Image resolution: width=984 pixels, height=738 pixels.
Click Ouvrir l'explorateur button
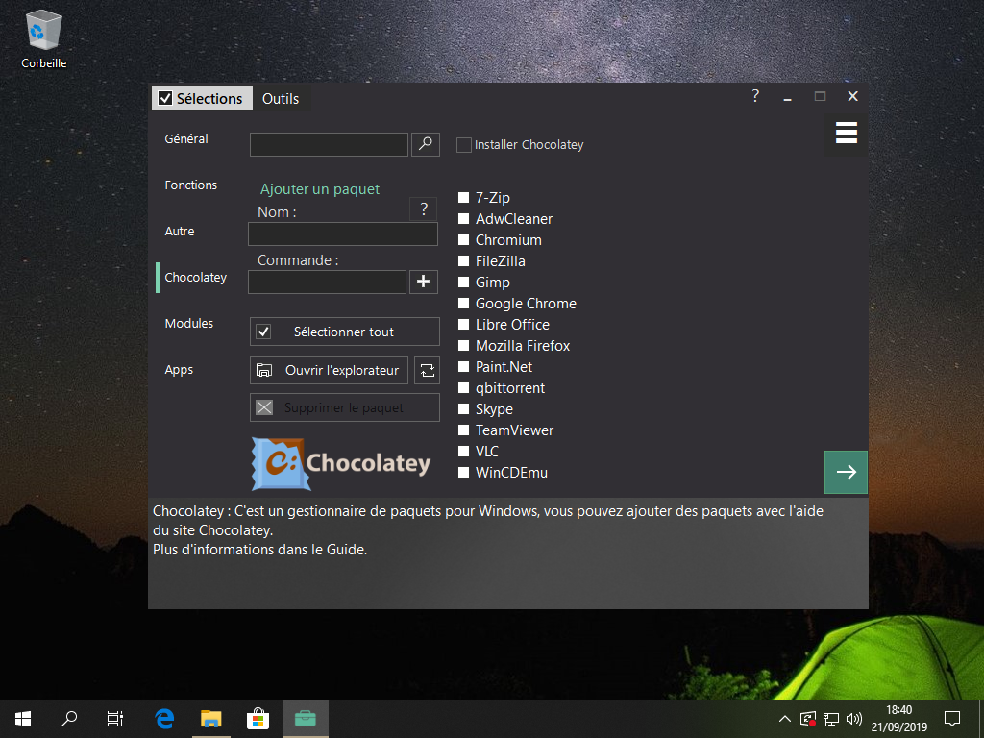click(329, 370)
